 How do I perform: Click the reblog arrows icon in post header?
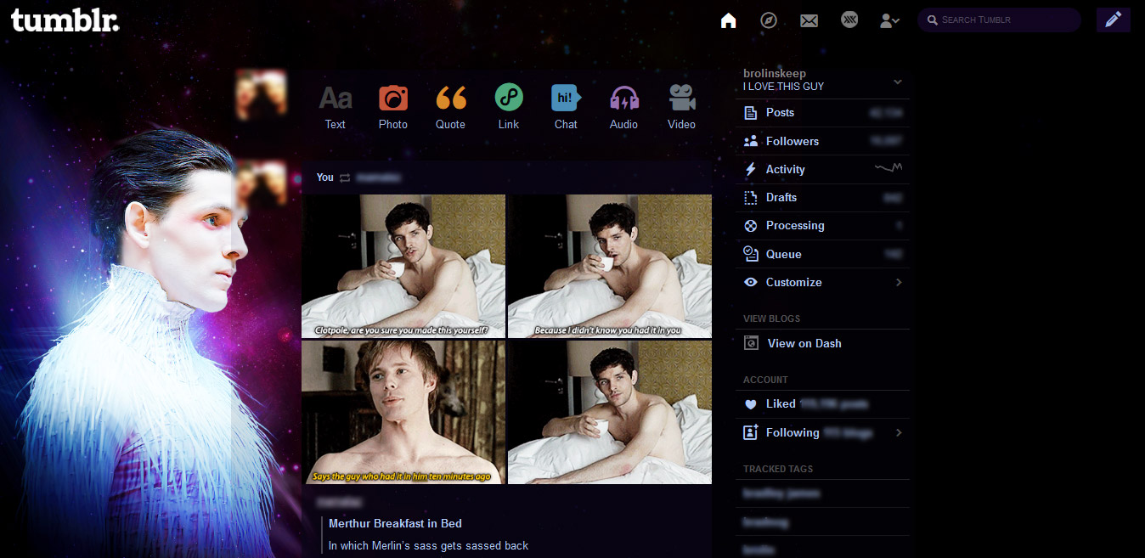pos(345,178)
